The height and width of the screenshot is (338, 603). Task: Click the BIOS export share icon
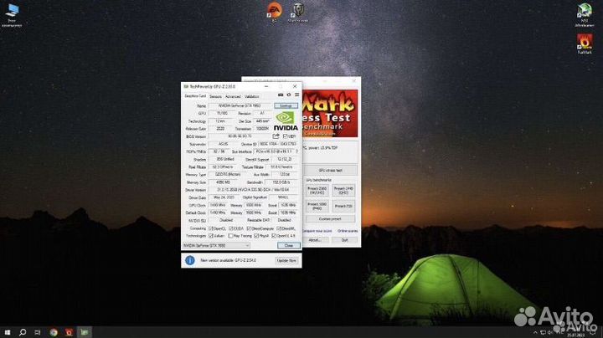click(276, 136)
